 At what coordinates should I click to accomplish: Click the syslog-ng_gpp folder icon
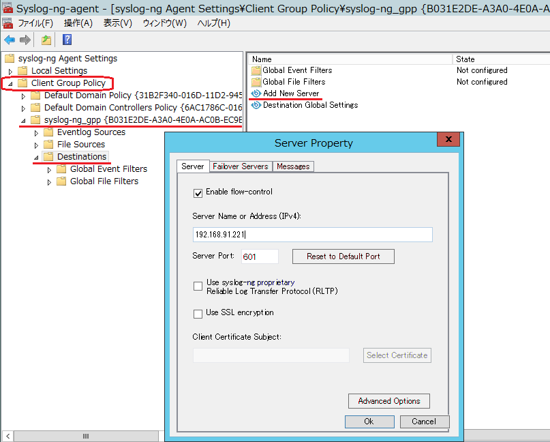35,120
